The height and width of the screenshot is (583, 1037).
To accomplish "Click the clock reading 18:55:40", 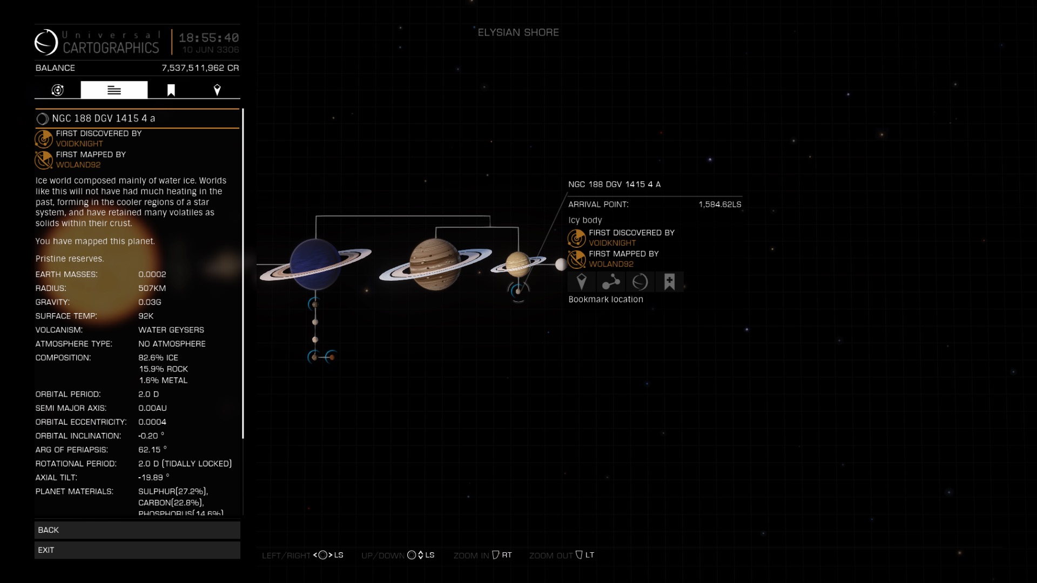I will click(x=209, y=38).
